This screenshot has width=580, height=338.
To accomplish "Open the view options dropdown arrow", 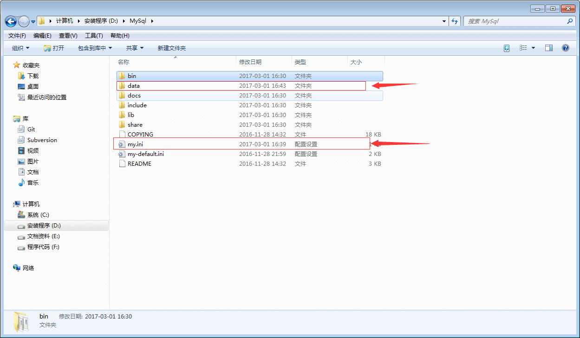I will point(533,48).
